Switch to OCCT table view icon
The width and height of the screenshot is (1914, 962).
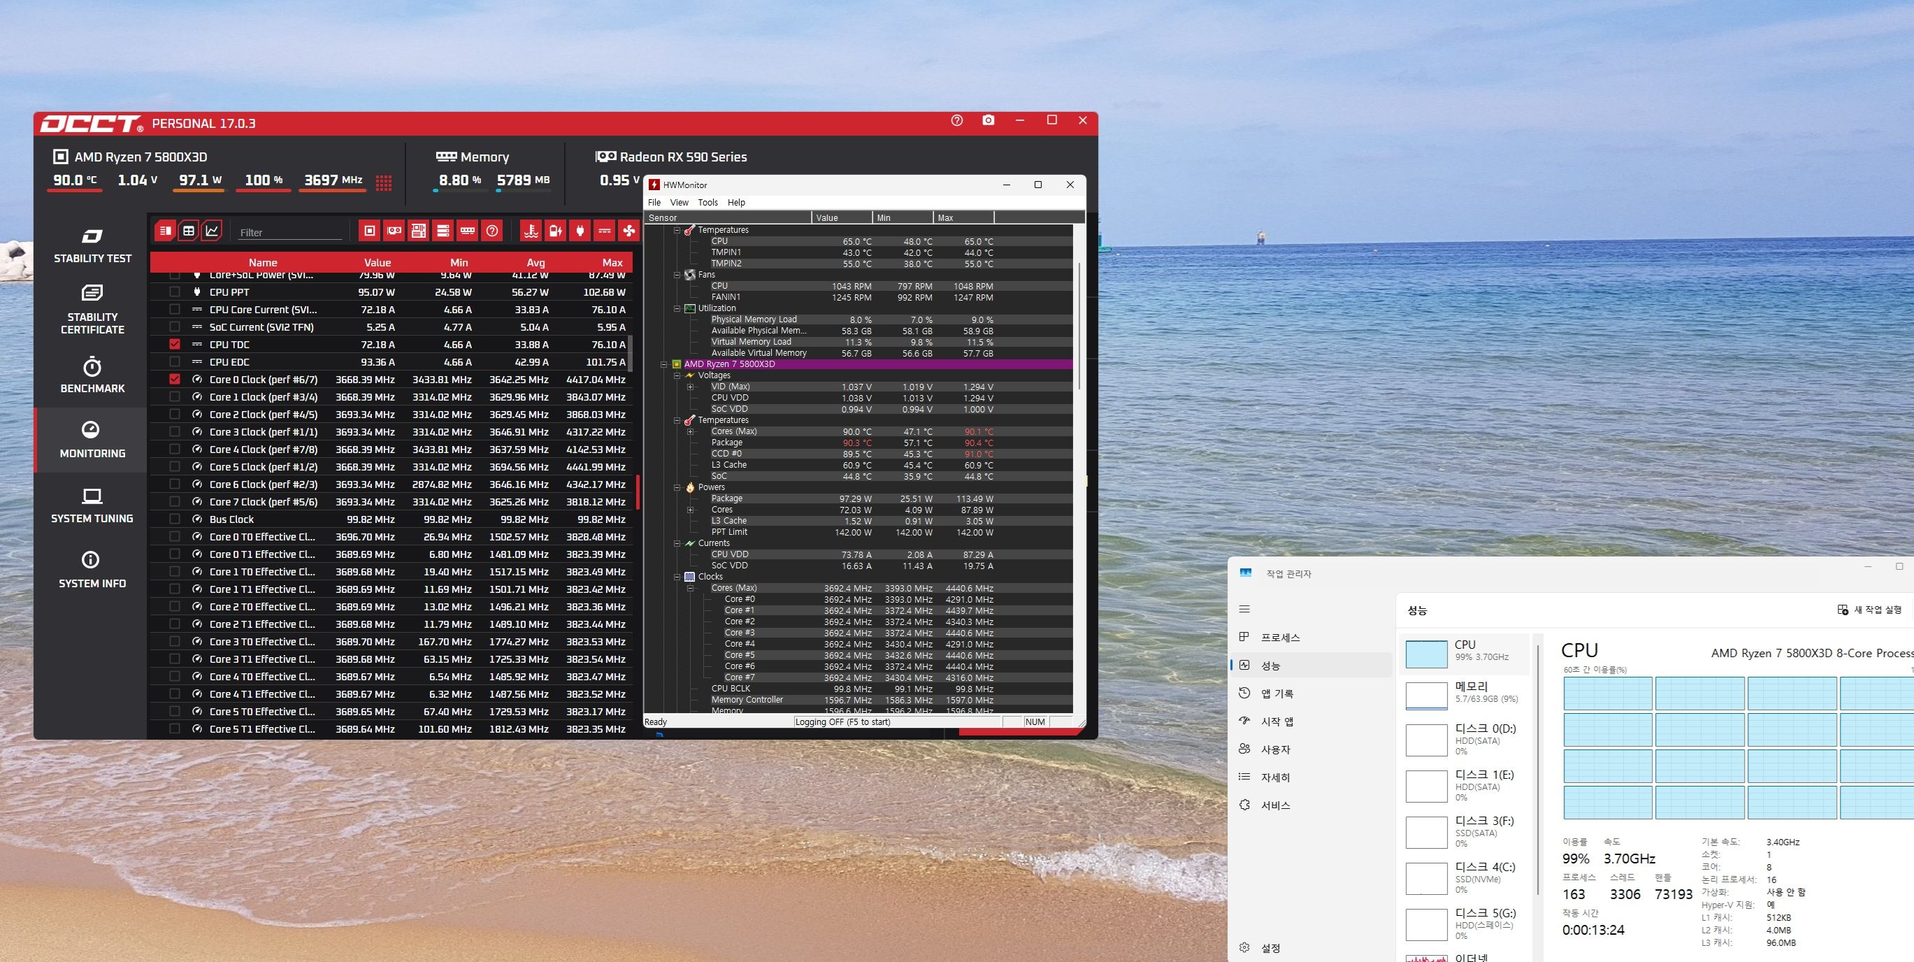pyautogui.click(x=189, y=231)
